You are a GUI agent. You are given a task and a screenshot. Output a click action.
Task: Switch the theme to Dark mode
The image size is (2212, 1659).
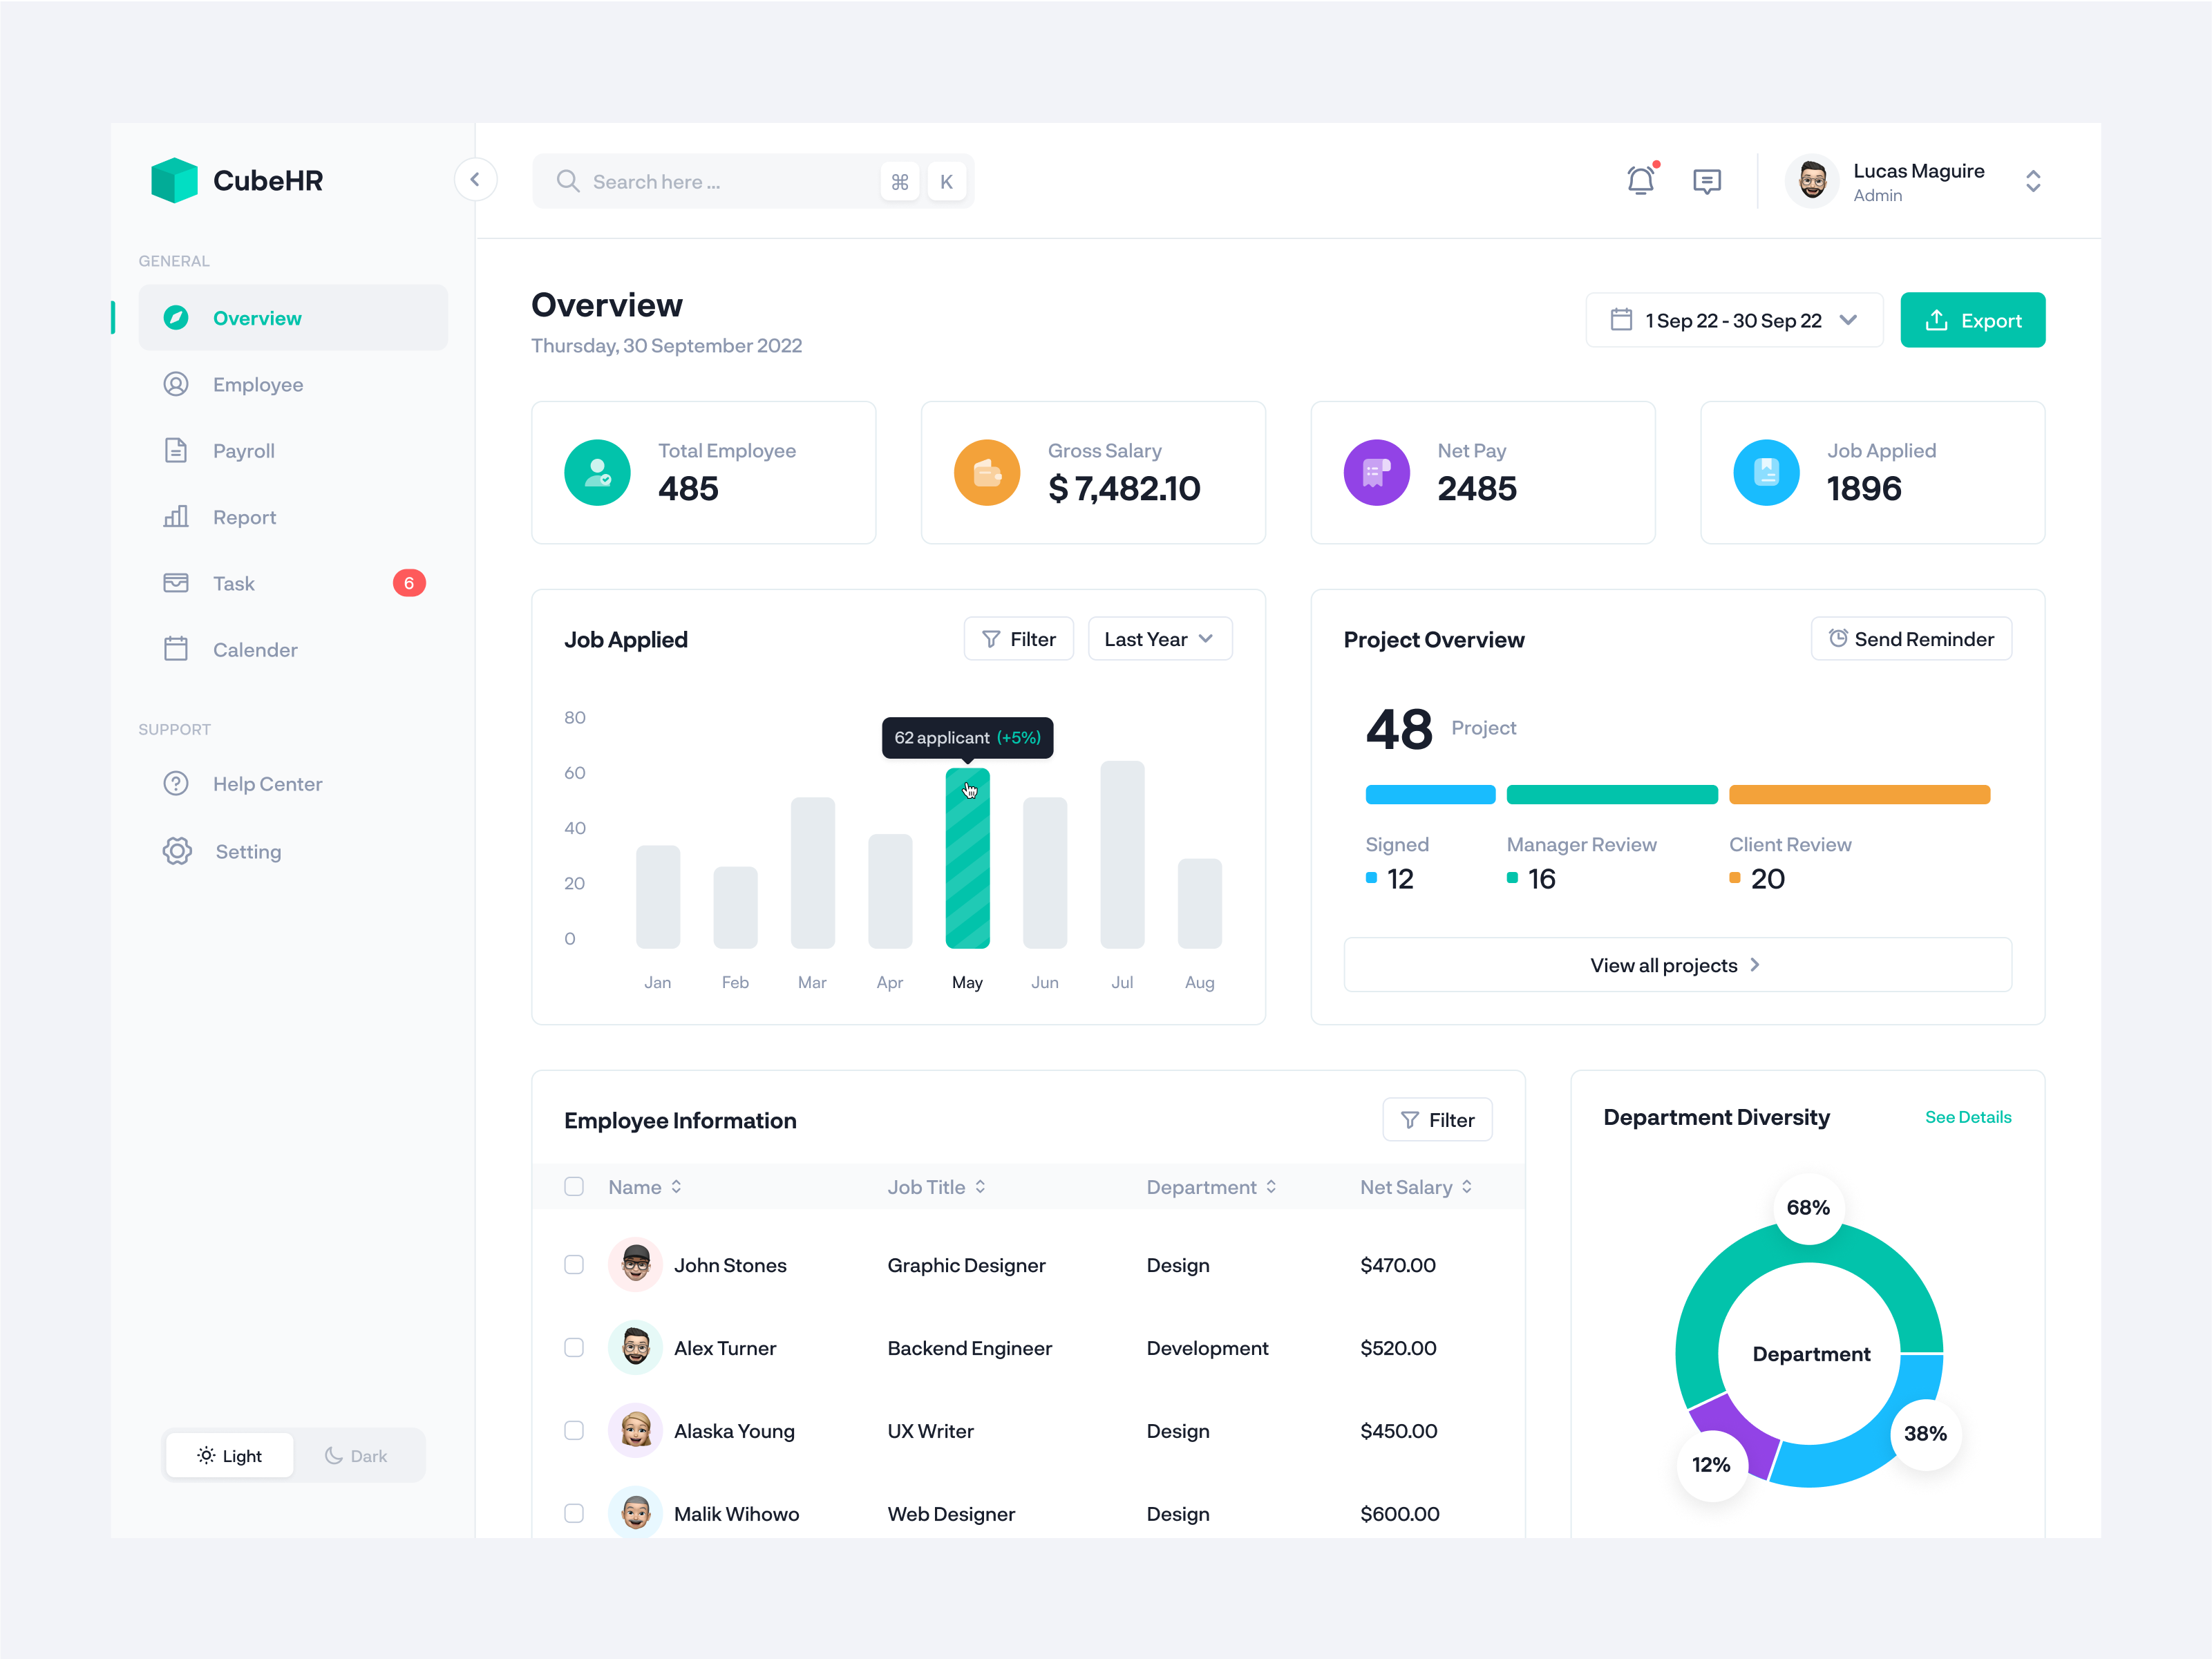356,1455
